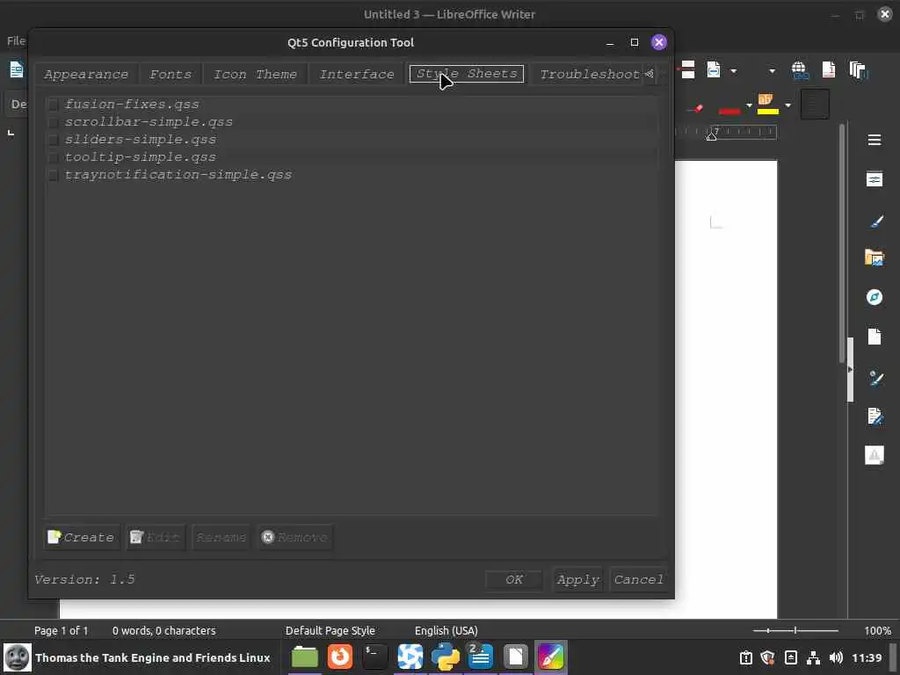Click the stacked pages icon in Writer toolbar
Screen dimensions: 900x675
pos(858,70)
